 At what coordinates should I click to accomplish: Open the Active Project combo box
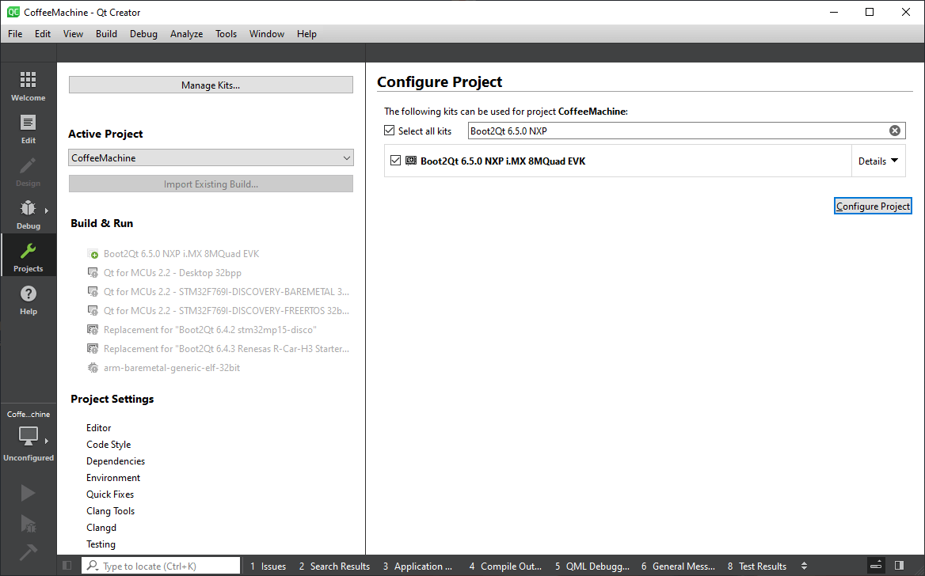tap(211, 158)
